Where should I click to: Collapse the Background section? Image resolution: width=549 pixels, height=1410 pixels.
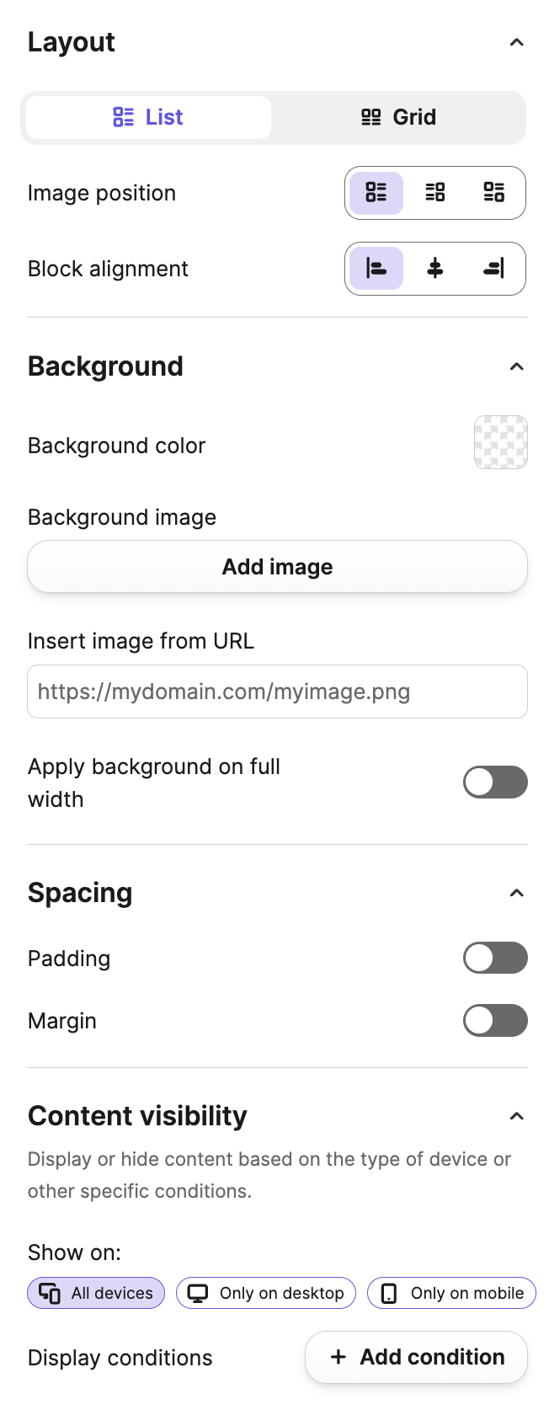pyautogui.click(x=516, y=366)
